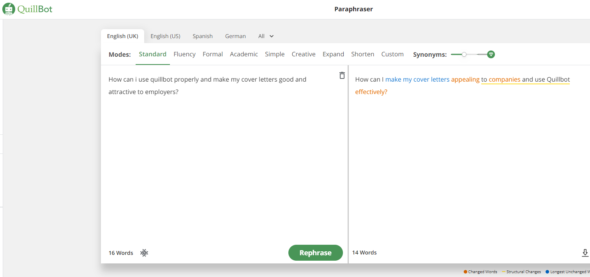Click the word 'companies' in the output
The height and width of the screenshot is (277, 590).
coord(505,80)
